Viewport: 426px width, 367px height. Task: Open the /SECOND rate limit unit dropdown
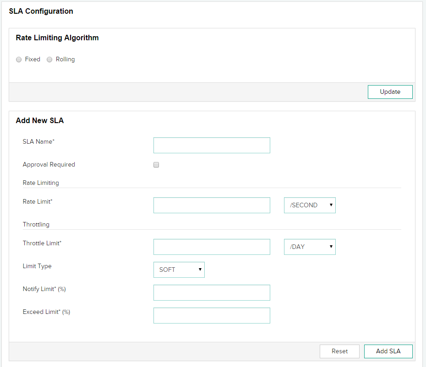pyautogui.click(x=310, y=205)
